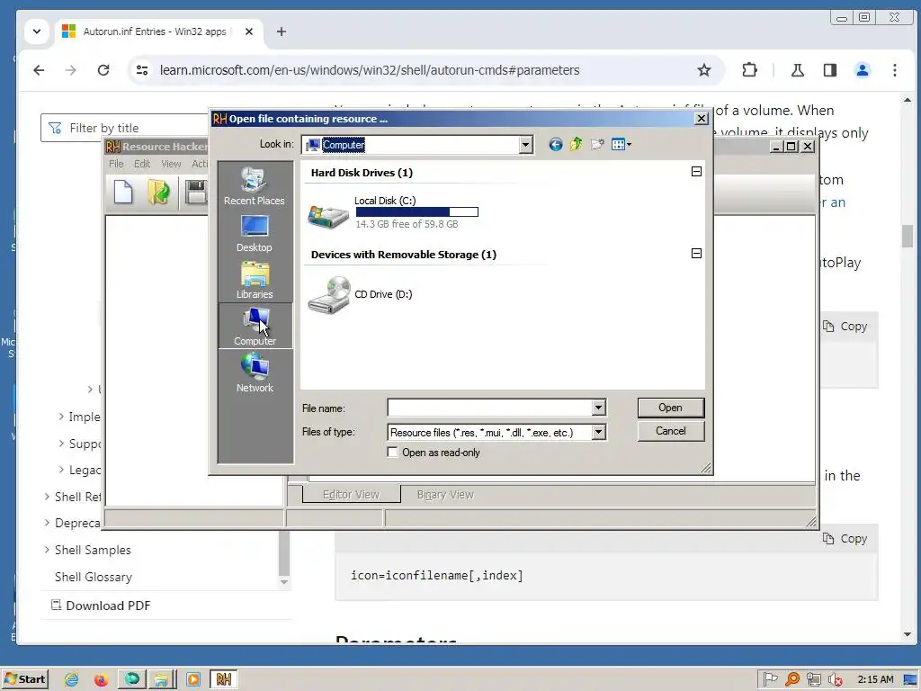Click Resource Hacker Open file toolbar icon

coord(158,193)
